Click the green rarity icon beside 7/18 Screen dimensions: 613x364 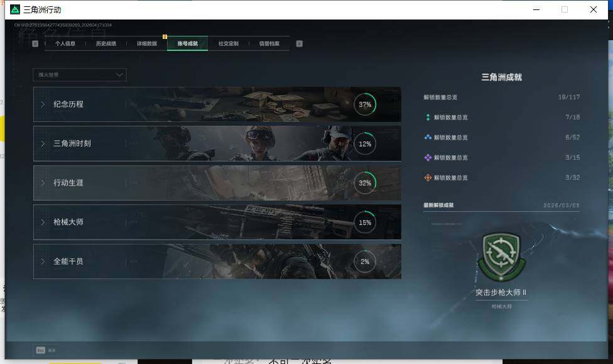pyautogui.click(x=428, y=118)
